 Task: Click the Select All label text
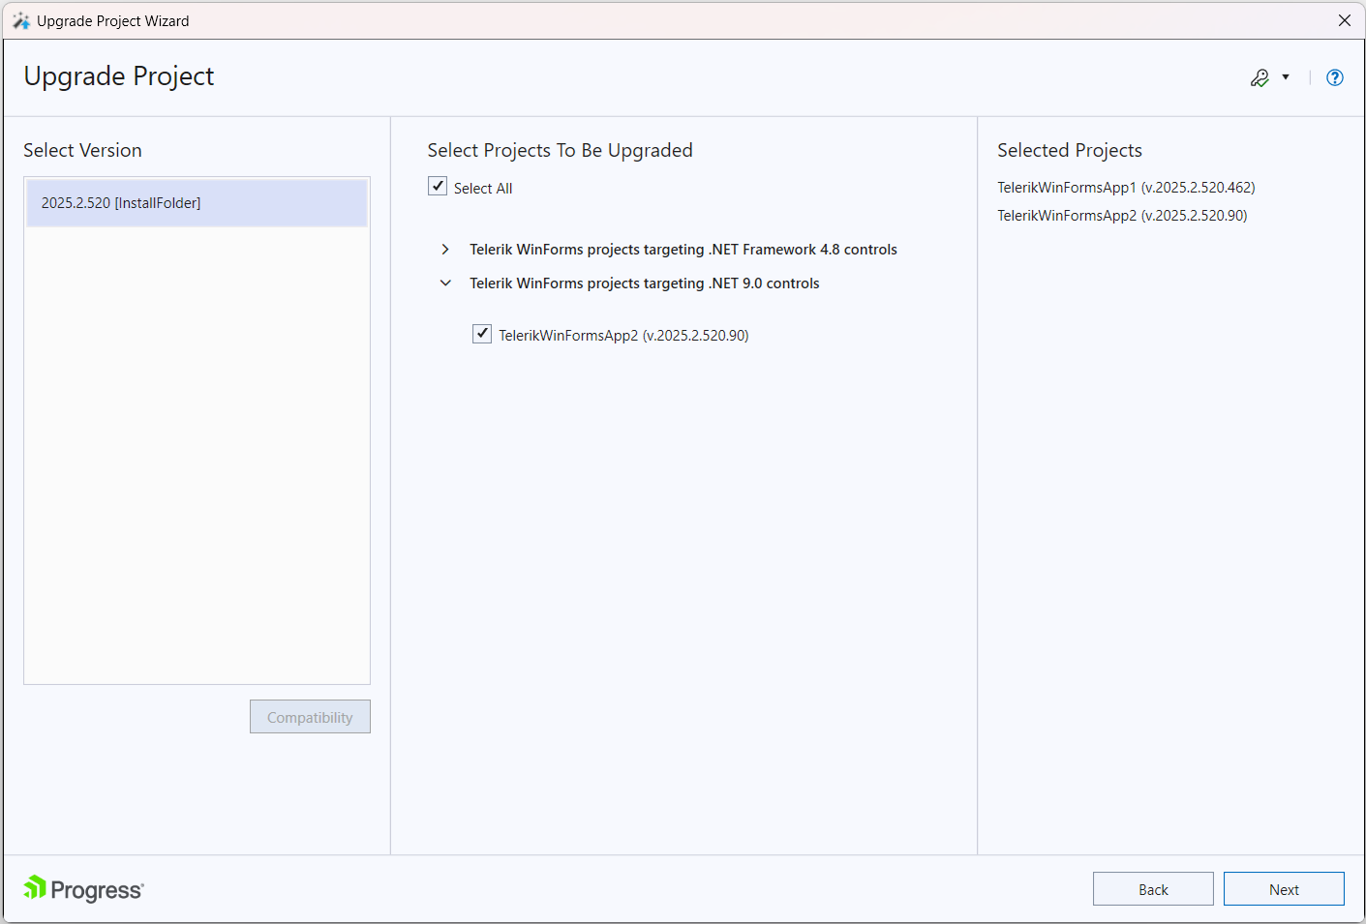click(x=483, y=187)
